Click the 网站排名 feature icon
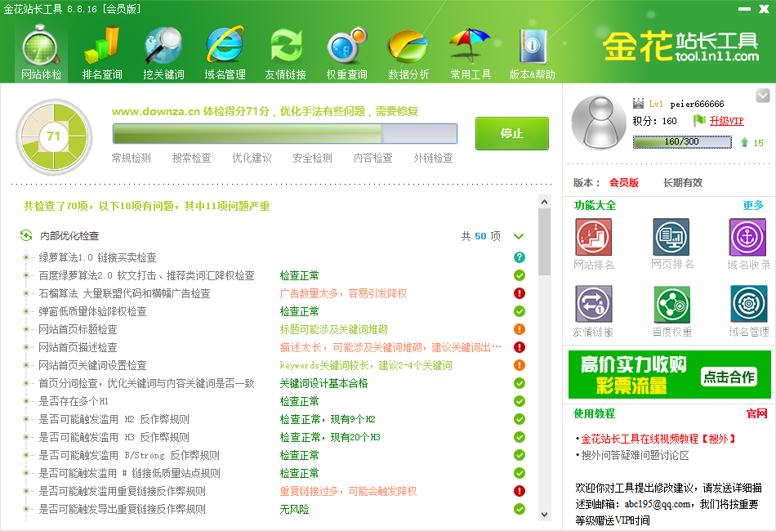 (x=593, y=237)
